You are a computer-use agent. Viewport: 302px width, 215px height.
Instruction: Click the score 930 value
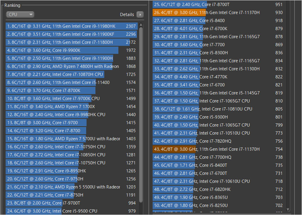pyautogui.click(x=279, y=12)
